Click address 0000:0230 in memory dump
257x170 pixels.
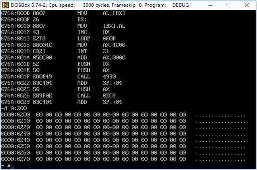[x=16, y=134]
